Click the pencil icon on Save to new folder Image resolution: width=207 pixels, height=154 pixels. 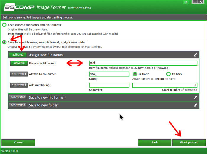tap(195, 105)
